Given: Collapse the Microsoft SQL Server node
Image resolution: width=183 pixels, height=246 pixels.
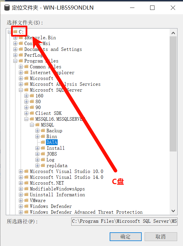Looking at the screenshot, I should coord(21,90).
